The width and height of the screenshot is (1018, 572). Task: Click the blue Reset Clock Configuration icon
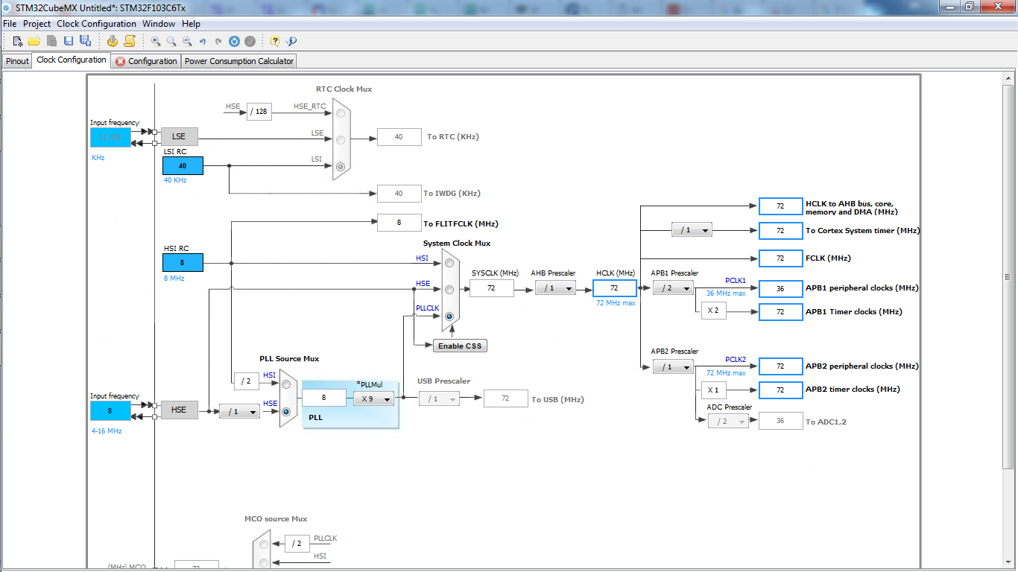pos(234,41)
